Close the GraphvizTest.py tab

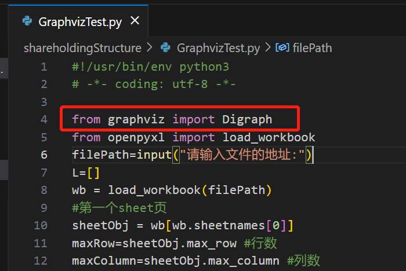click(x=135, y=20)
